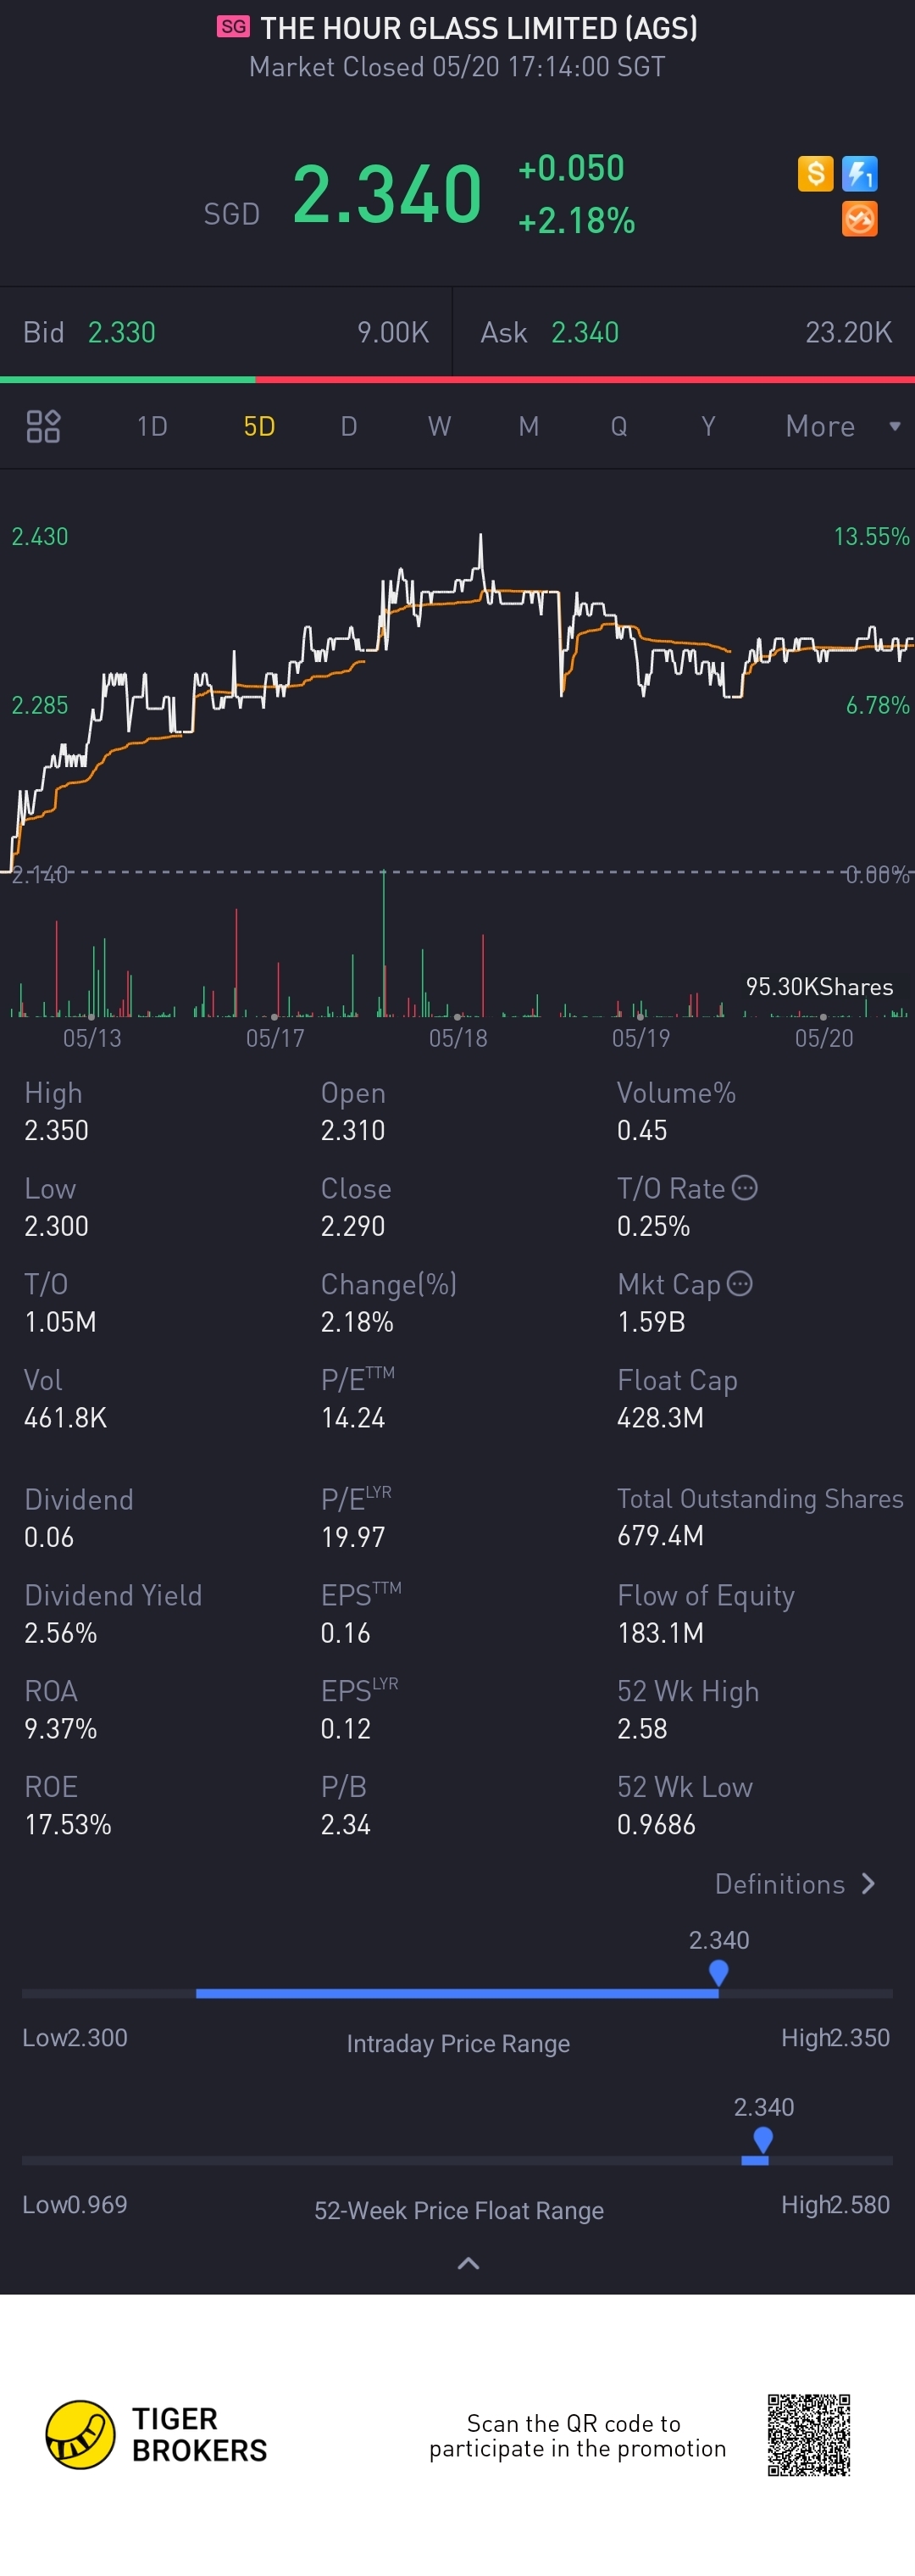Click the Intraday Price Range marker at 2.340
The width and height of the screenshot is (915, 2576).
click(x=718, y=1972)
